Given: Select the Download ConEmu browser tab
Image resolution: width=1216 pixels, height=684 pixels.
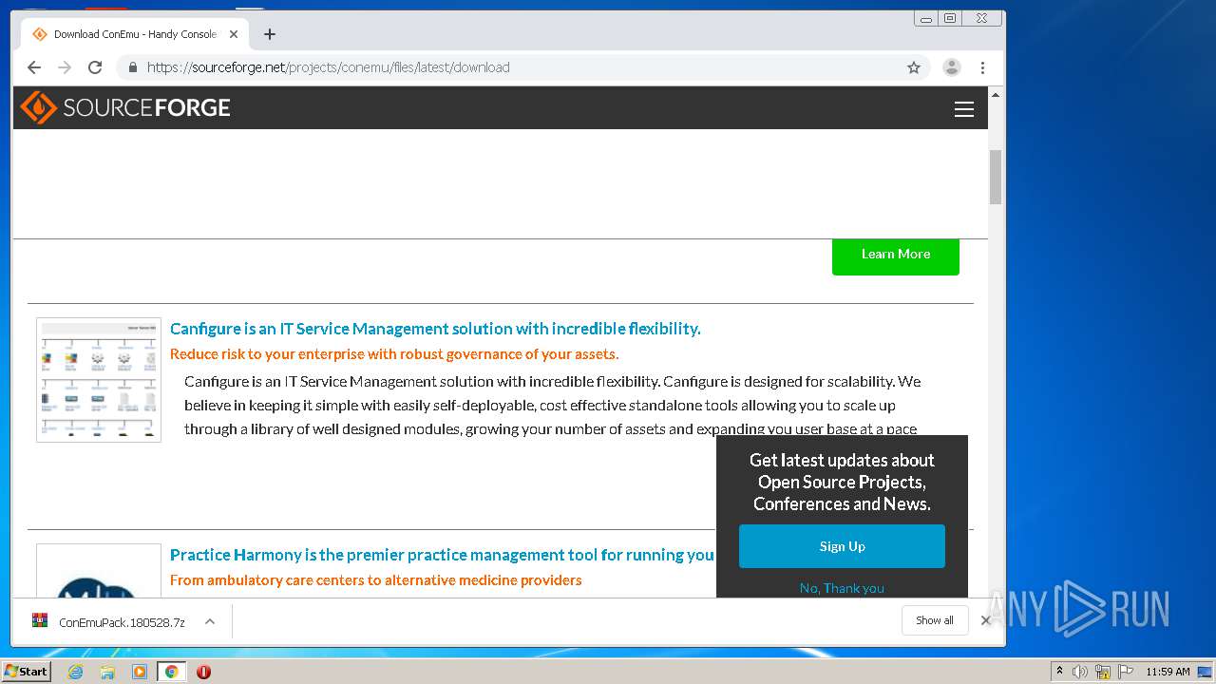Looking at the screenshot, I should coord(135,34).
